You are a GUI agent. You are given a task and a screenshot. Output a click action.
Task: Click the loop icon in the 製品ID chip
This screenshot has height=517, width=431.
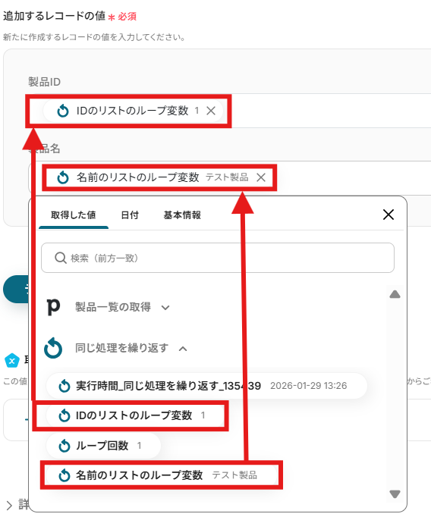[x=63, y=111]
